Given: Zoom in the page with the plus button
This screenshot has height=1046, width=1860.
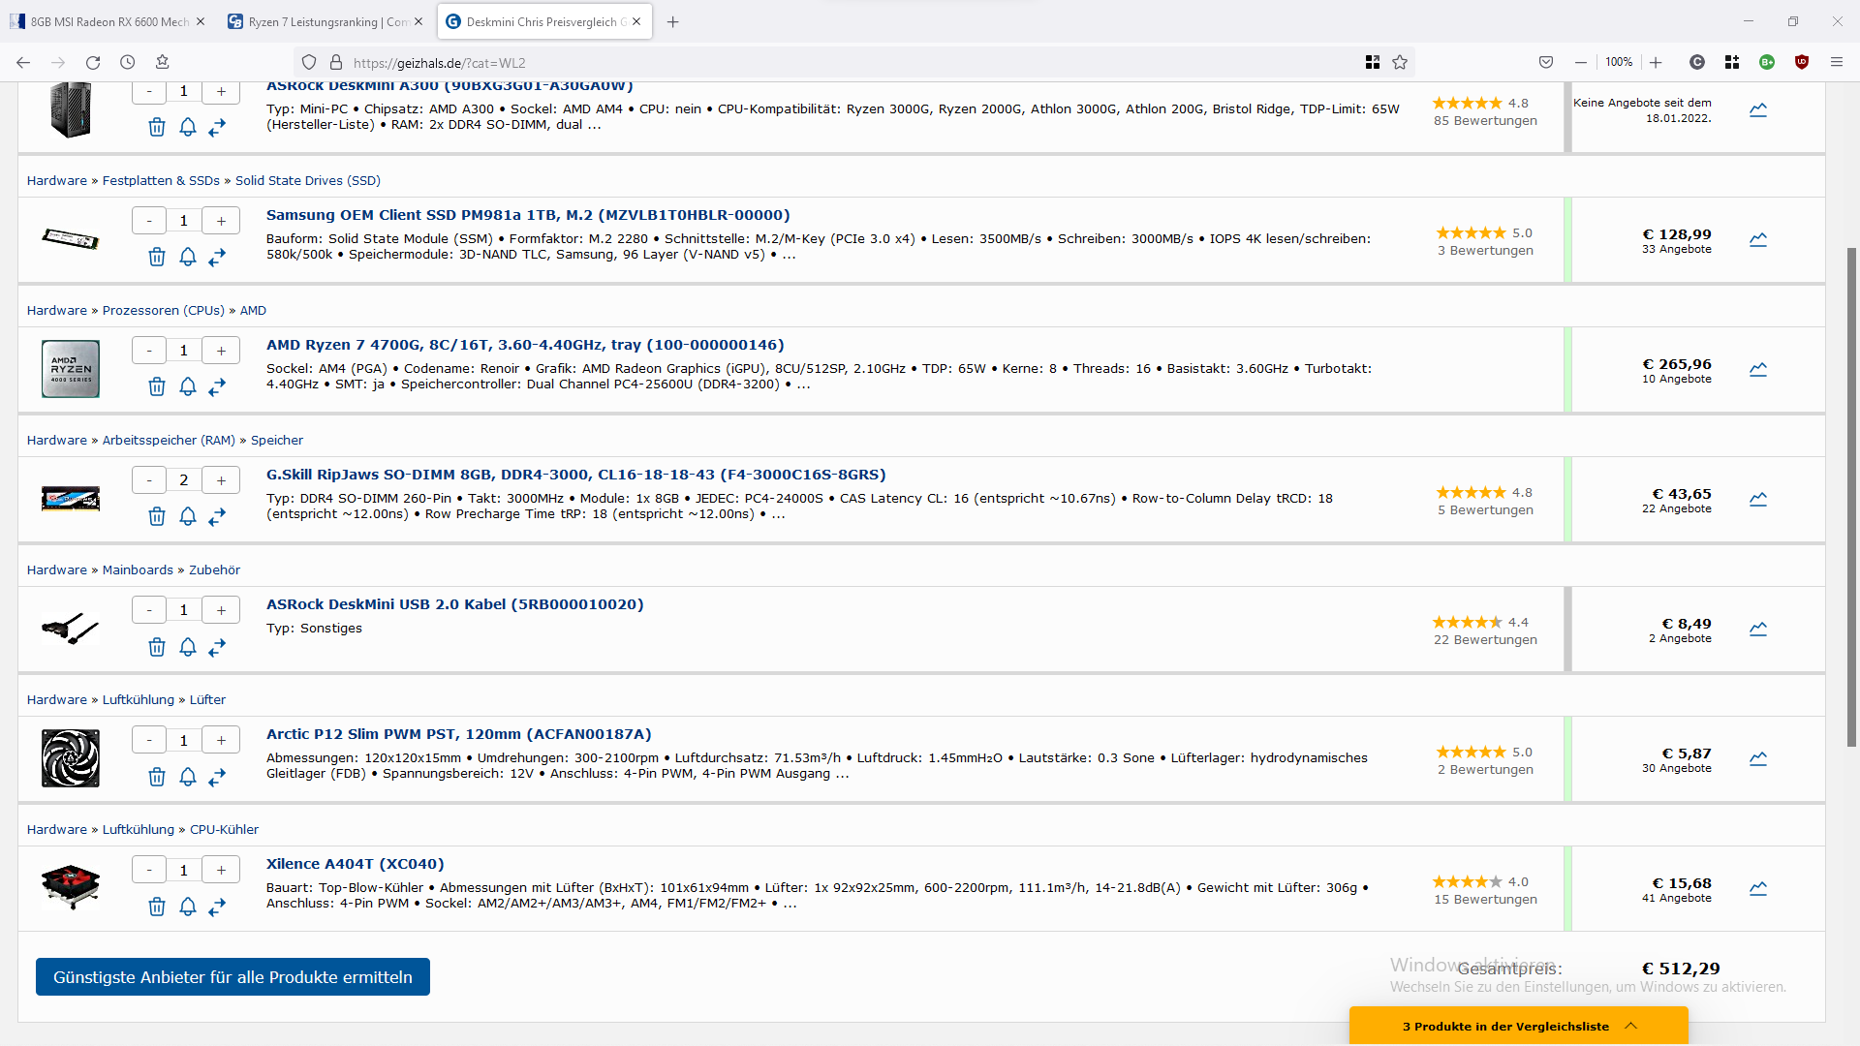Looking at the screenshot, I should pyautogui.click(x=1656, y=62).
